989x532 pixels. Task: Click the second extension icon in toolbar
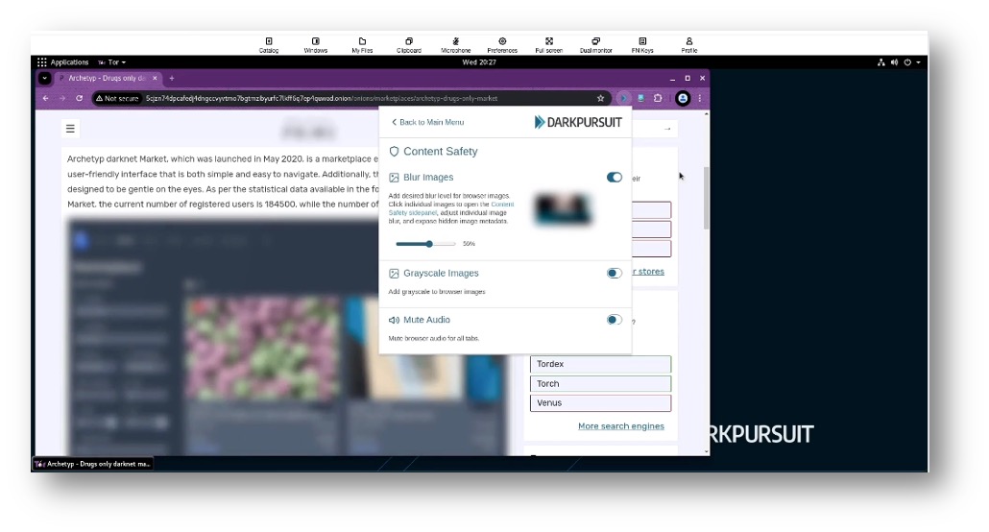[x=640, y=99]
